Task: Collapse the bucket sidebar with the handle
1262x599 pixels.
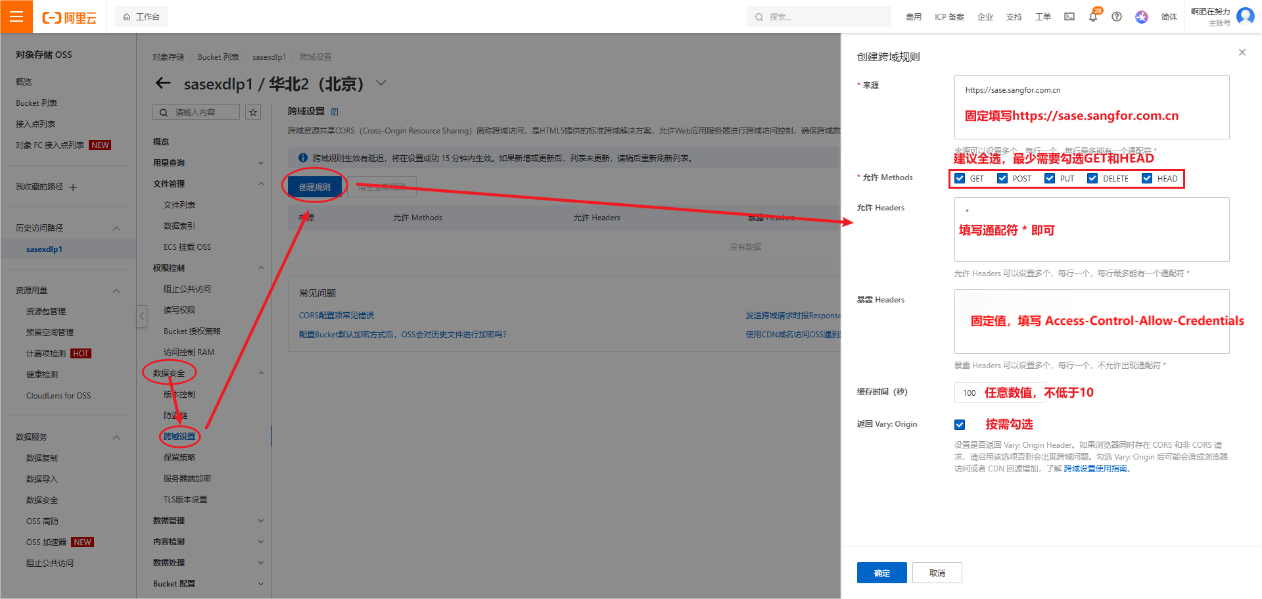Action: pos(141,316)
